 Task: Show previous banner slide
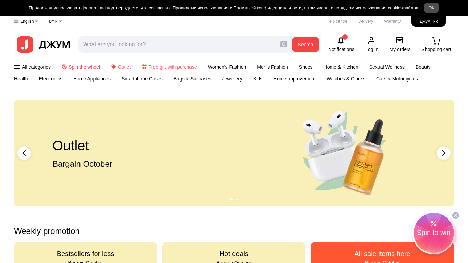coord(24,153)
